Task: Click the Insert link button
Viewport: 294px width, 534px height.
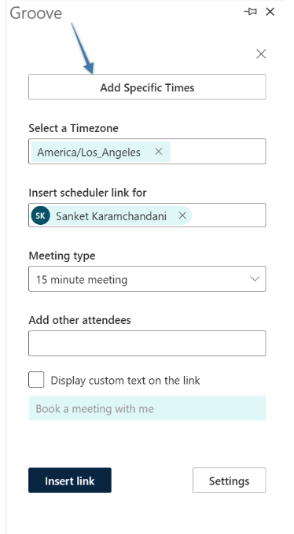Action: coord(70,481)
